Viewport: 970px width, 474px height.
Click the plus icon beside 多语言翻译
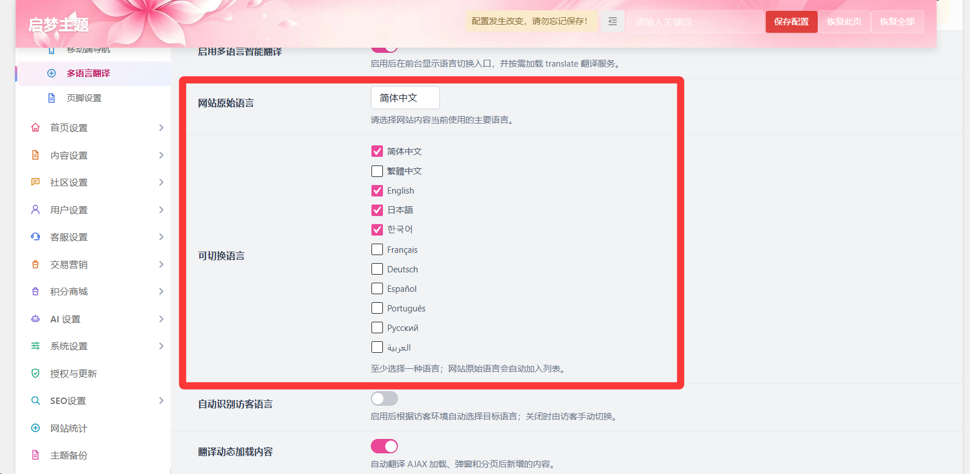click(52, 73)
